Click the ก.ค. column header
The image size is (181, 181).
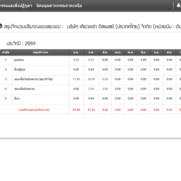[x=156, y=52]
